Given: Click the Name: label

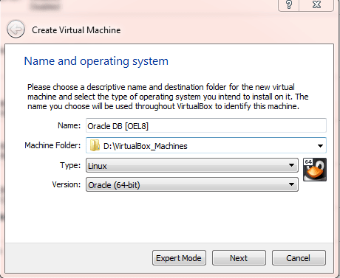Looking at the screenshot, I should (x=69, y=125).
